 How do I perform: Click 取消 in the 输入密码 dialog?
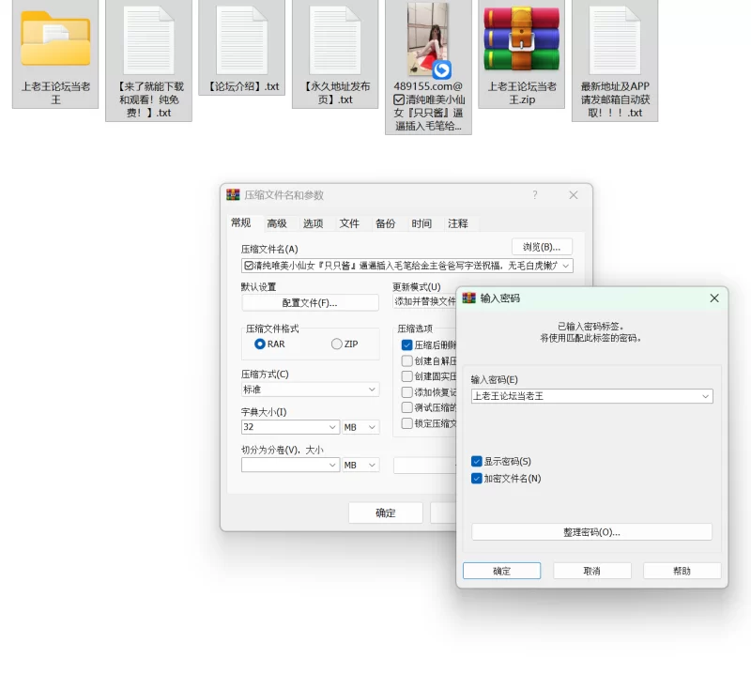tap(592, 571)
